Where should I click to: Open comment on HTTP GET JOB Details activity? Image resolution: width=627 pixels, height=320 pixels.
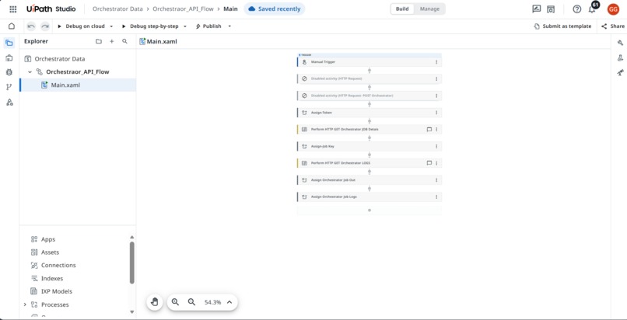pyautogui.click(x=429, y=129)
